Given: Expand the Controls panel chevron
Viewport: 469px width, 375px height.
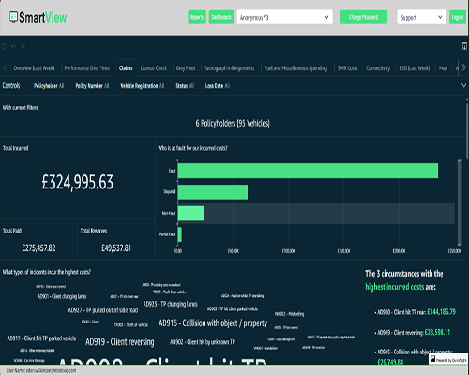Looking at the screenshot, I should [464, 85].
